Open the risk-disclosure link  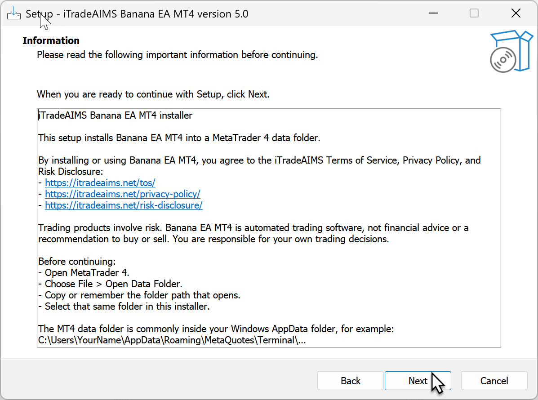124,205
